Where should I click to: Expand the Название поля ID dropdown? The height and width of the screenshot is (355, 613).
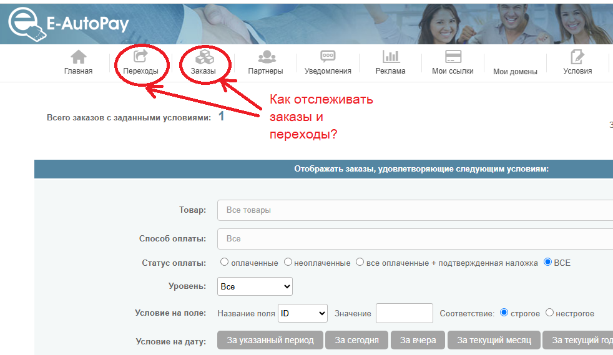(x=303, y=313)
